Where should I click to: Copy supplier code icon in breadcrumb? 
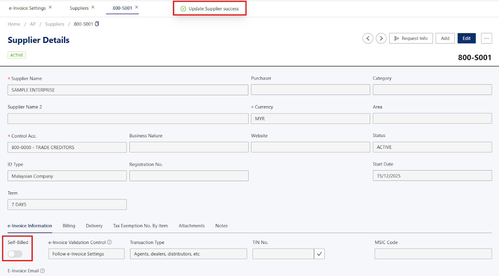tap(97, 24)
